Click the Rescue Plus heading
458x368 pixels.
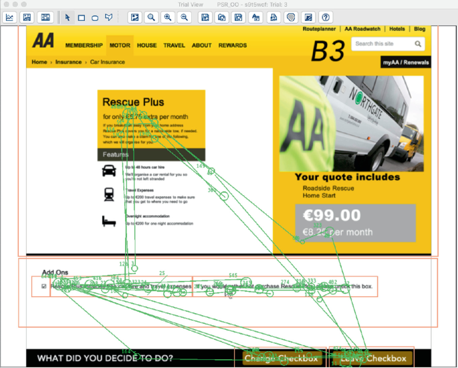pos(133,102)
